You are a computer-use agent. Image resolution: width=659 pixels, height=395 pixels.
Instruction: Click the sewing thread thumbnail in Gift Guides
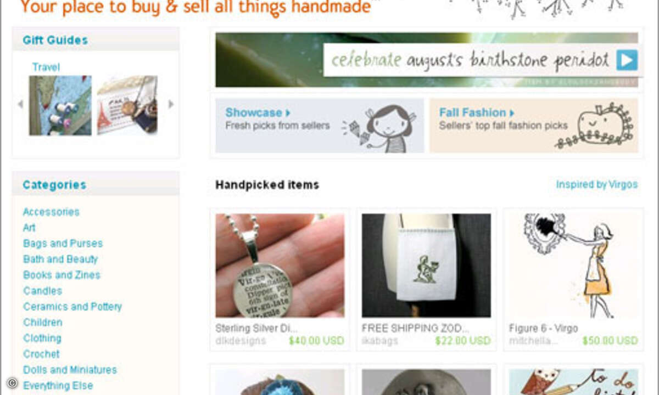tap(60, 105)
